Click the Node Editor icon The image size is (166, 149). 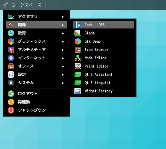pyautogui.click(x=78, y=58)
